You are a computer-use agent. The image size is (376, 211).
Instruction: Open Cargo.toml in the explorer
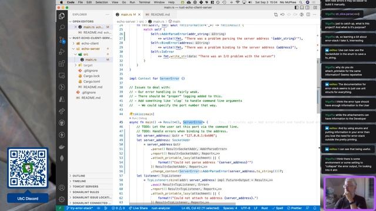tap(90, 81)
